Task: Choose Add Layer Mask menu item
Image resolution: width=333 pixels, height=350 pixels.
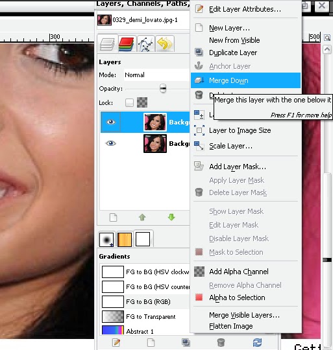Action: point(245,167)
